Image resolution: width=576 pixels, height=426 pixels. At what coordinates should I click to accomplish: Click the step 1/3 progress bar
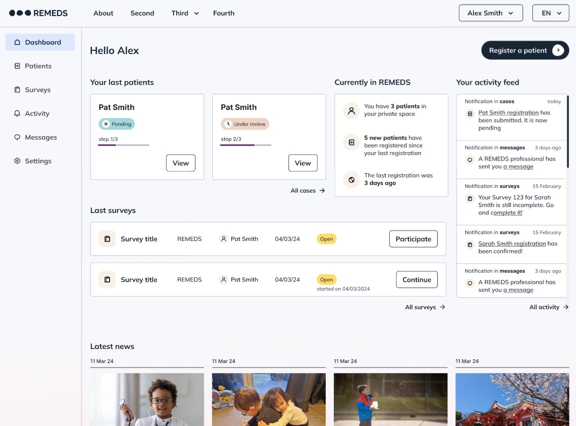tap(124, 145)
